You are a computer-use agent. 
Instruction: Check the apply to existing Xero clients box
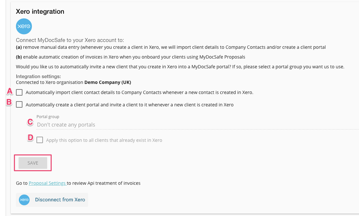(x=40, y=140)
